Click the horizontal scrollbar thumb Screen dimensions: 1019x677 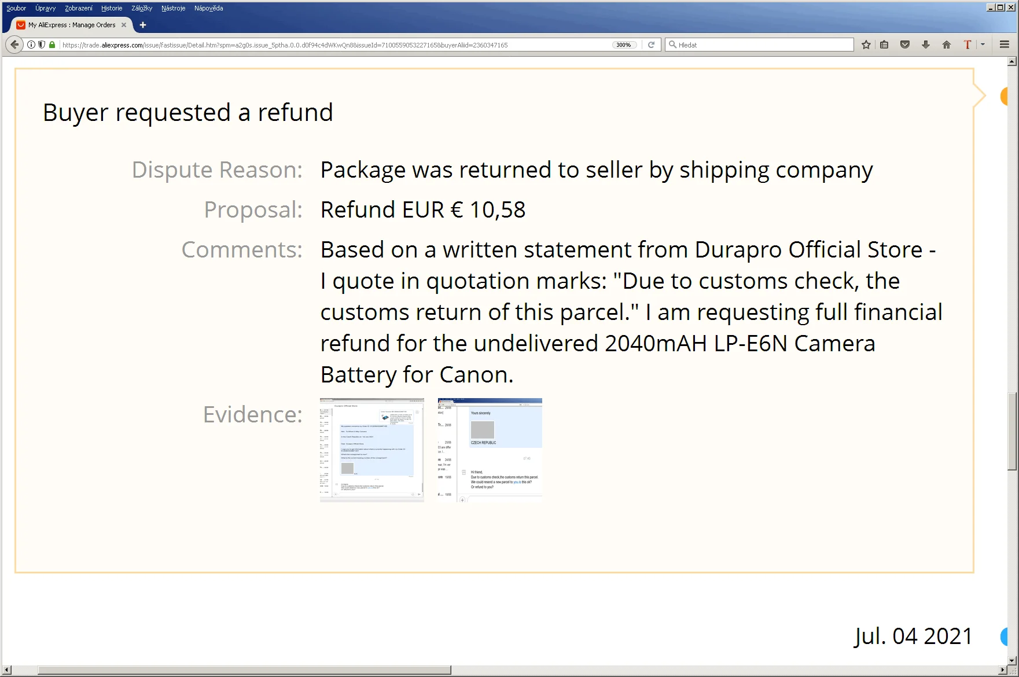pos(244,670)
